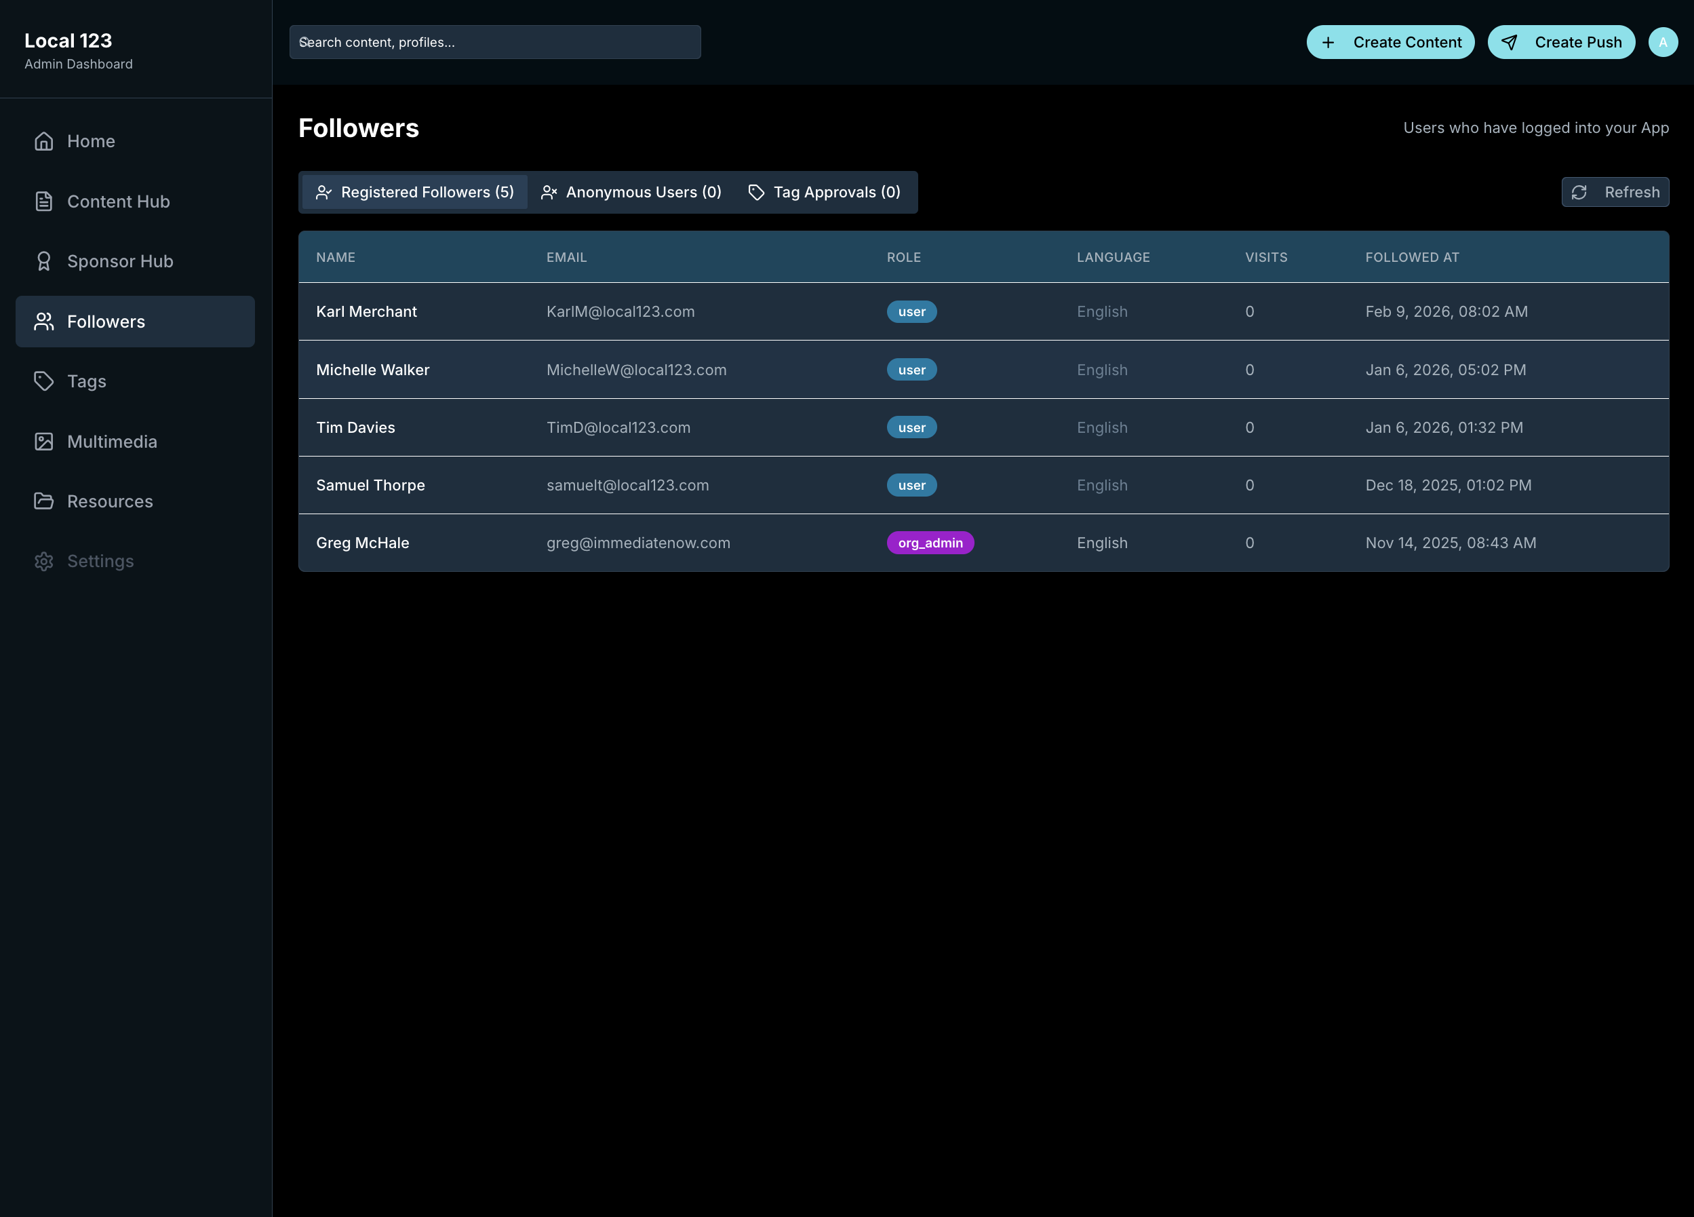1694x1217 pixels.
Task: Click the date Nov 14, 2025, 08:43 AM
Action: point(1451,543)
